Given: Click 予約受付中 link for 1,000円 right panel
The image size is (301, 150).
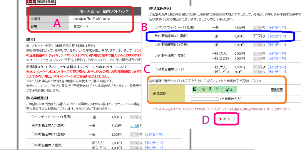Looking at the screenshot, I should tap(277, 58).
